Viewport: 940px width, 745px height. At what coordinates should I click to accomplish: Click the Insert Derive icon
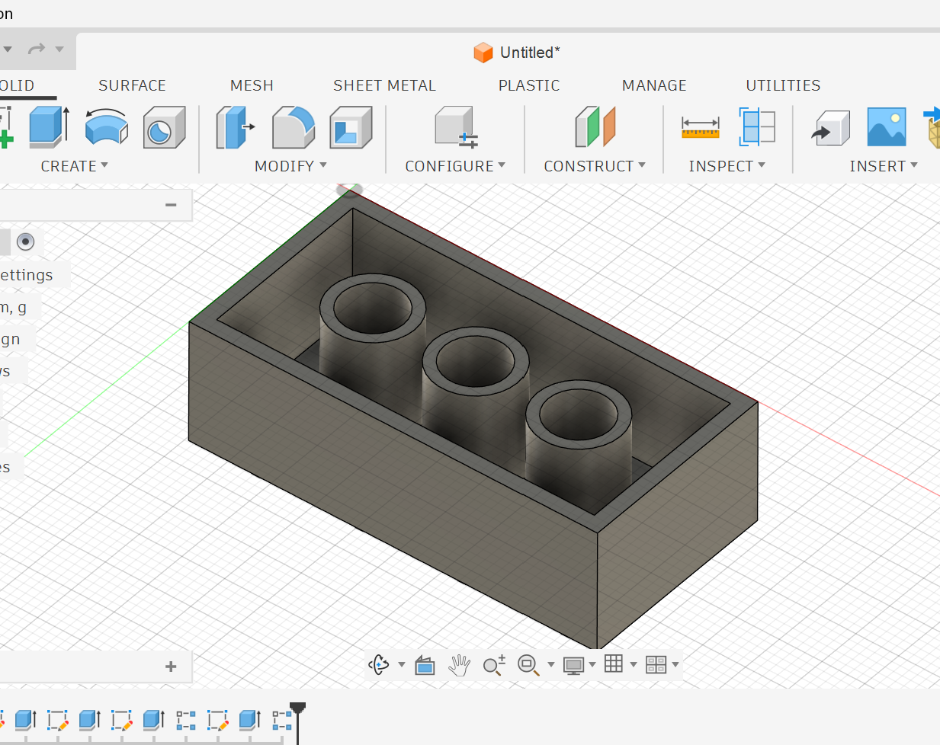point(831,126)
